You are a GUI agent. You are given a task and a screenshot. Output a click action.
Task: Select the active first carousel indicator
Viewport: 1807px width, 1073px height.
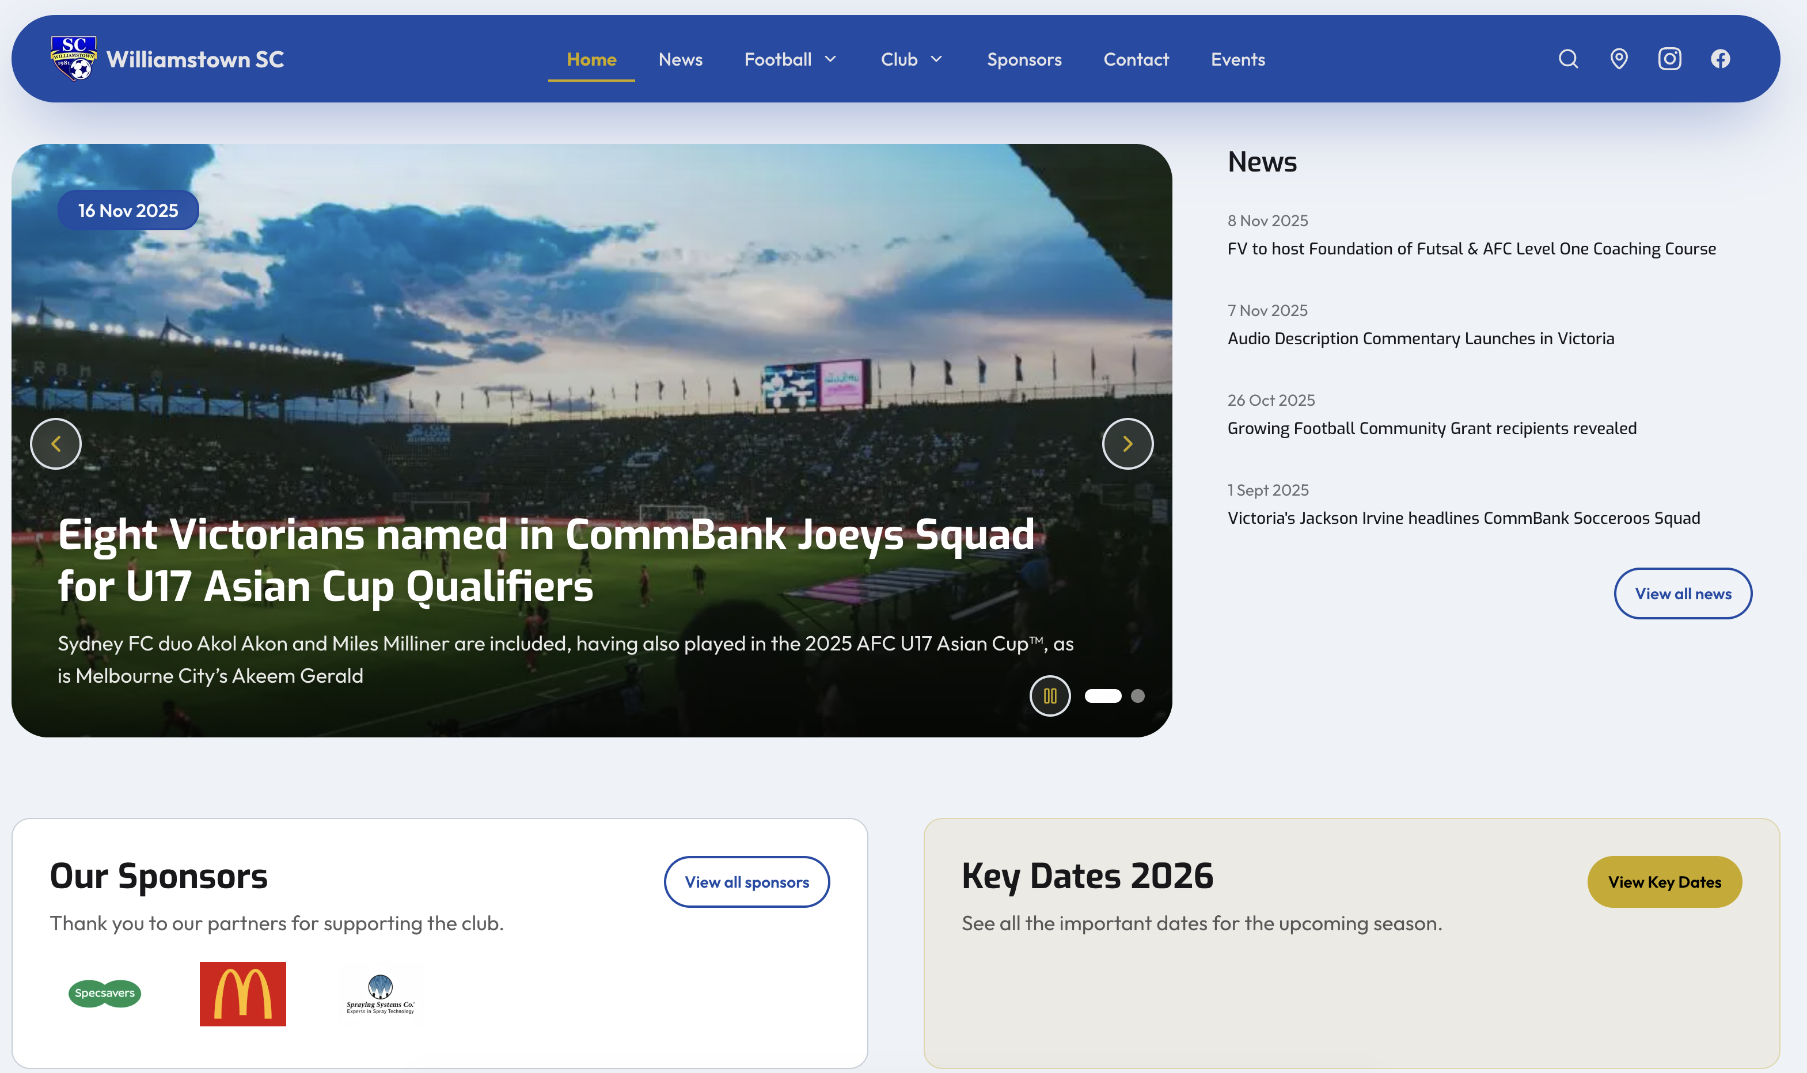pos(1103,695)
